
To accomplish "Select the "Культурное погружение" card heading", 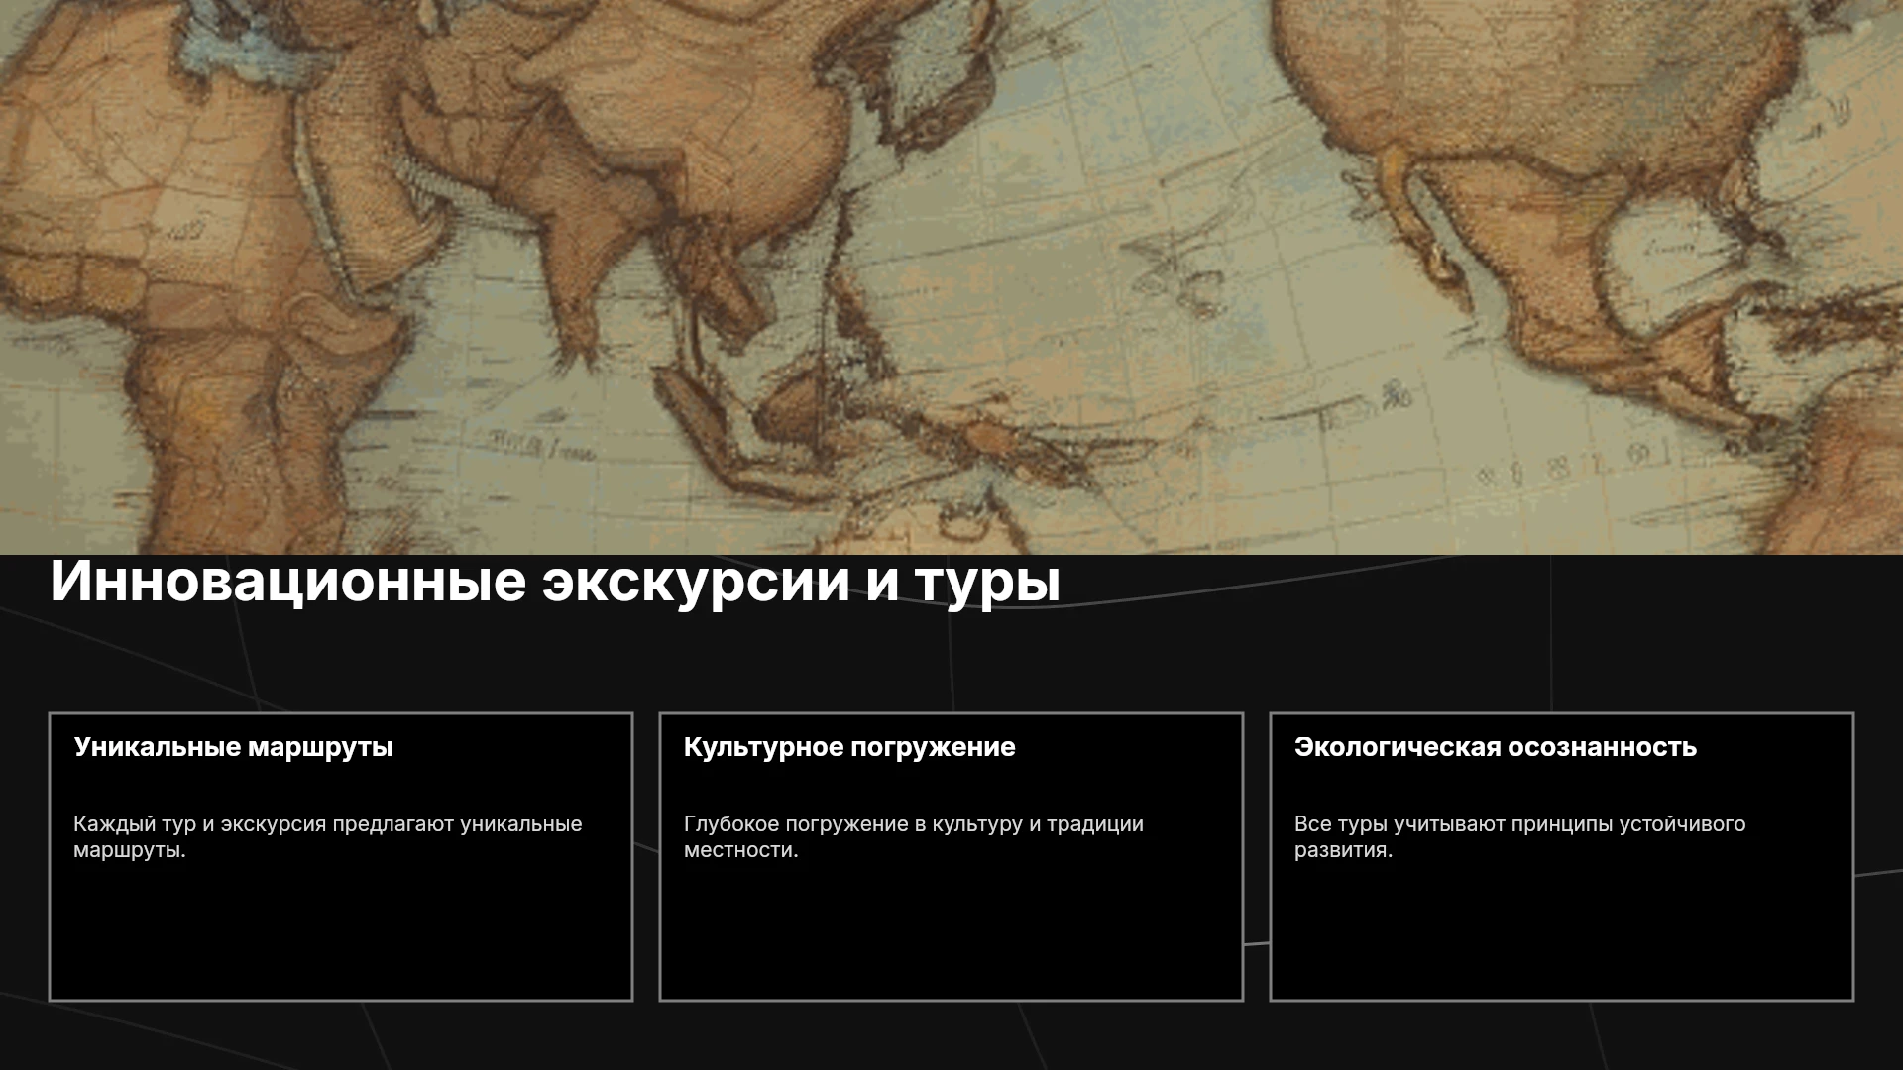I will click(849, 747).
